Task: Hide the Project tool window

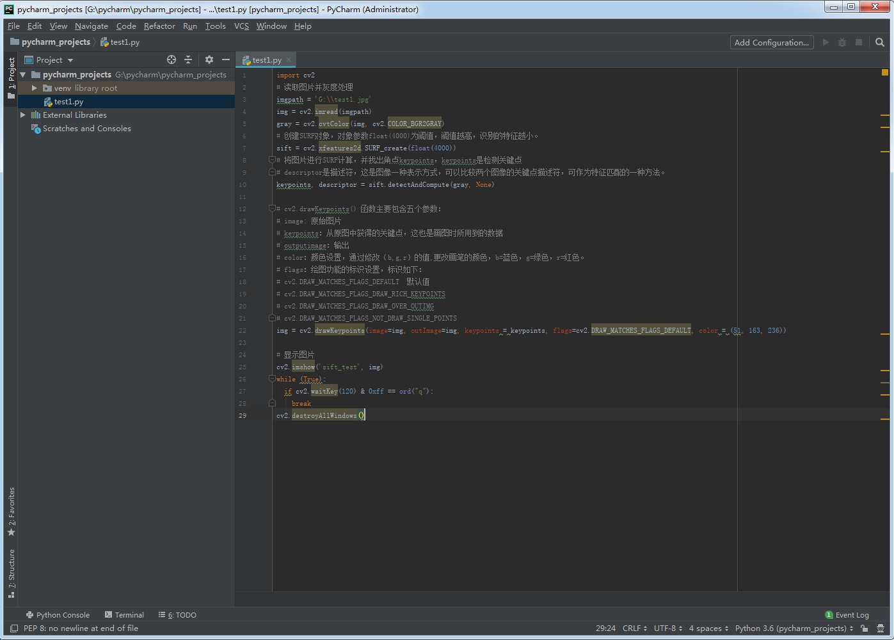Action: coord(227,59)
